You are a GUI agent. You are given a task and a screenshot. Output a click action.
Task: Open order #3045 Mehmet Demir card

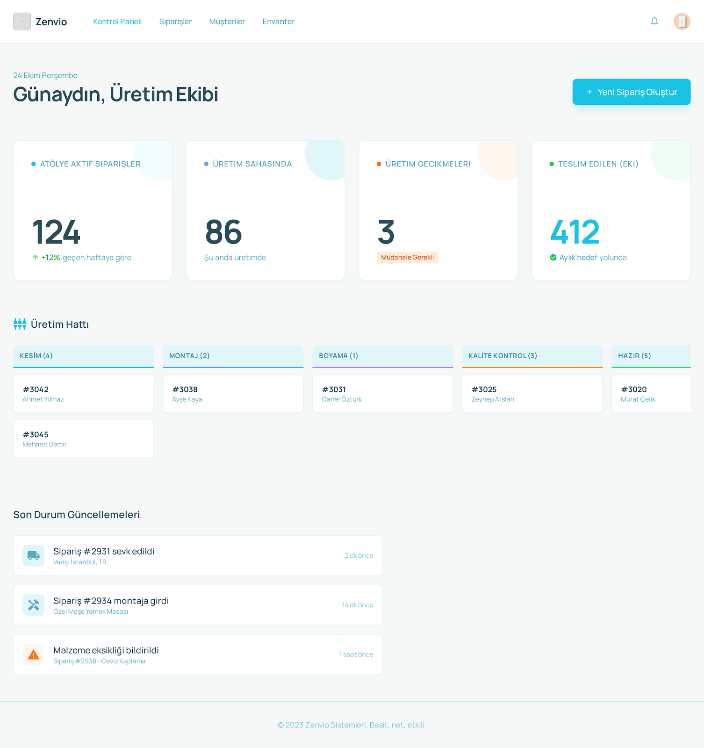tap(84, 439)
